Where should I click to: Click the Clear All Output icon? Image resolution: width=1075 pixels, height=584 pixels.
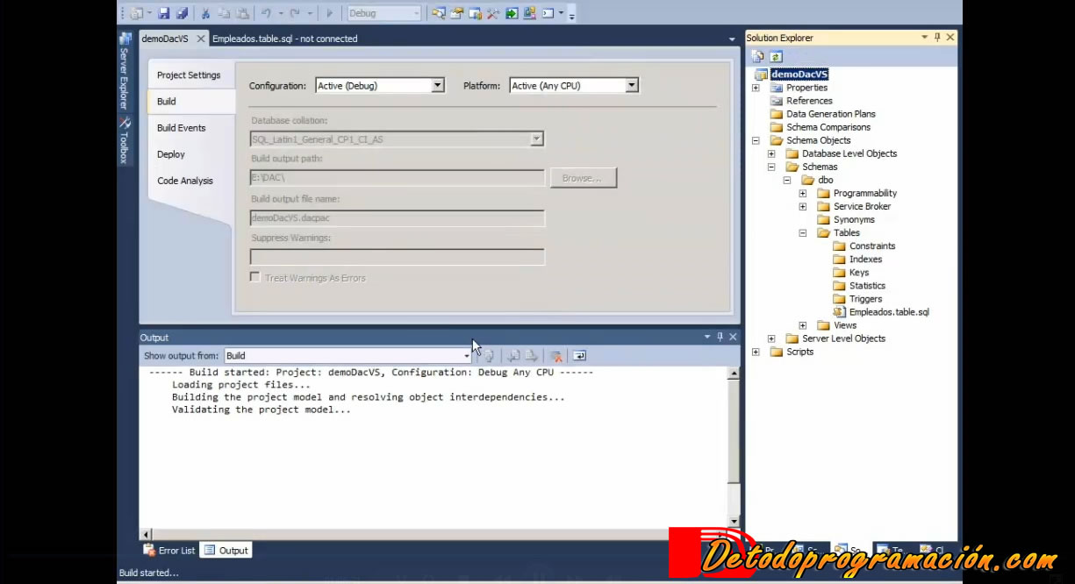[556, 355]
